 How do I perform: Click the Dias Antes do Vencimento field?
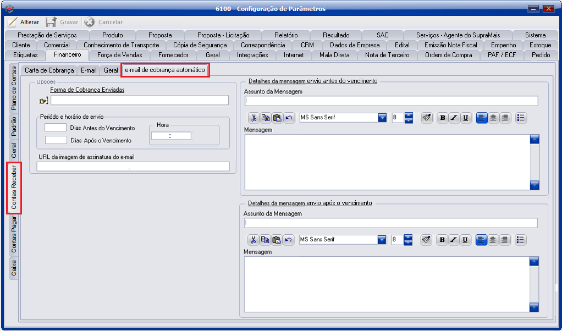coord(56,128)
